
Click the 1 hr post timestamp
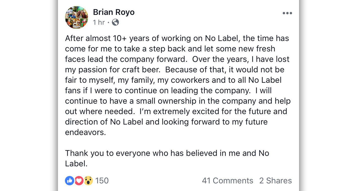(99, 22)
